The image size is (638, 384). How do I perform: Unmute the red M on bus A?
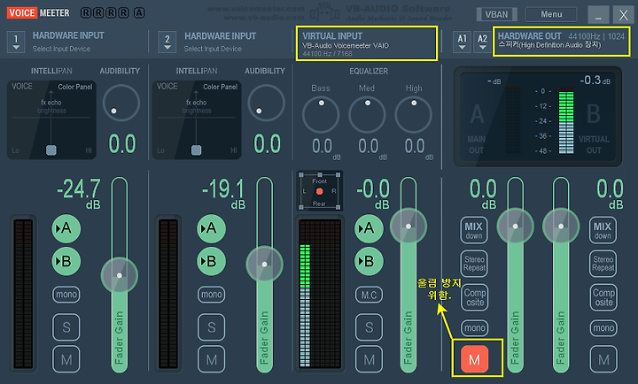(474, 359)
